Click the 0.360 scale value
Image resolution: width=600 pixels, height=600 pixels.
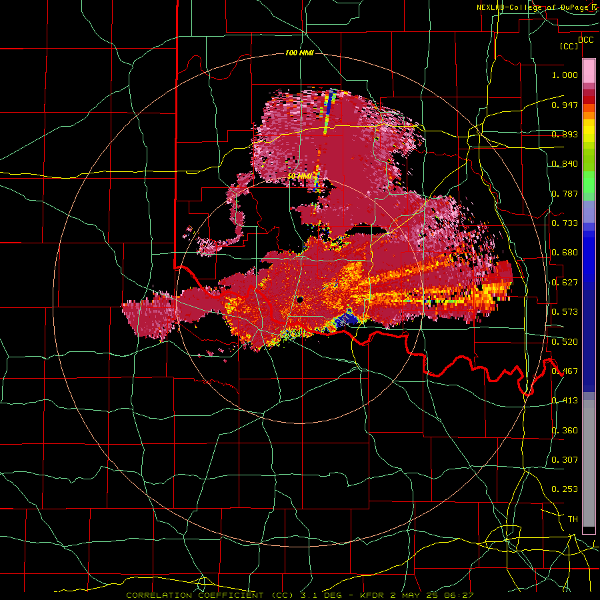pyautogui.click(x=565, y=431)
